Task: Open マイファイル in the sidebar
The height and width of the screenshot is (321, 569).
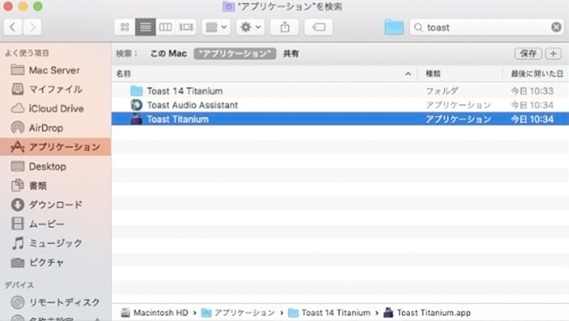Action: coord(55,89)
